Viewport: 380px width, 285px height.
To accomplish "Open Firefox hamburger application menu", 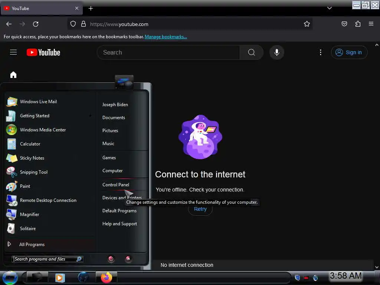I will click(x=371, y=24).
